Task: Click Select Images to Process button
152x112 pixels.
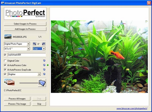Action: [x=25, y=24]
